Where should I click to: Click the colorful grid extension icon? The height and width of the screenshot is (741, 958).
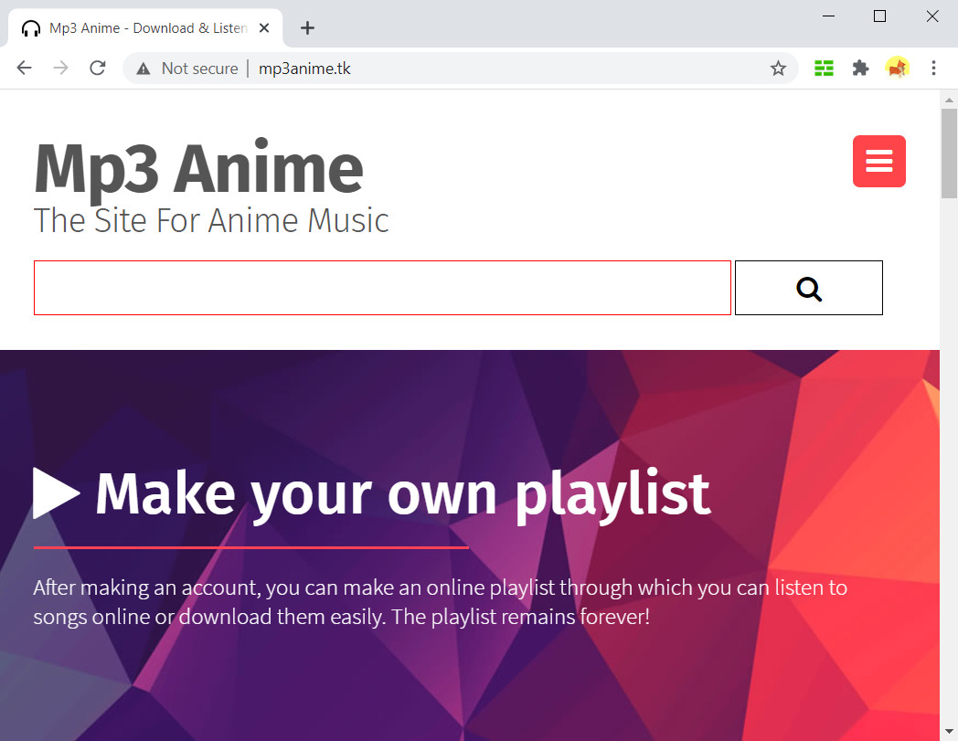[823, 68]
